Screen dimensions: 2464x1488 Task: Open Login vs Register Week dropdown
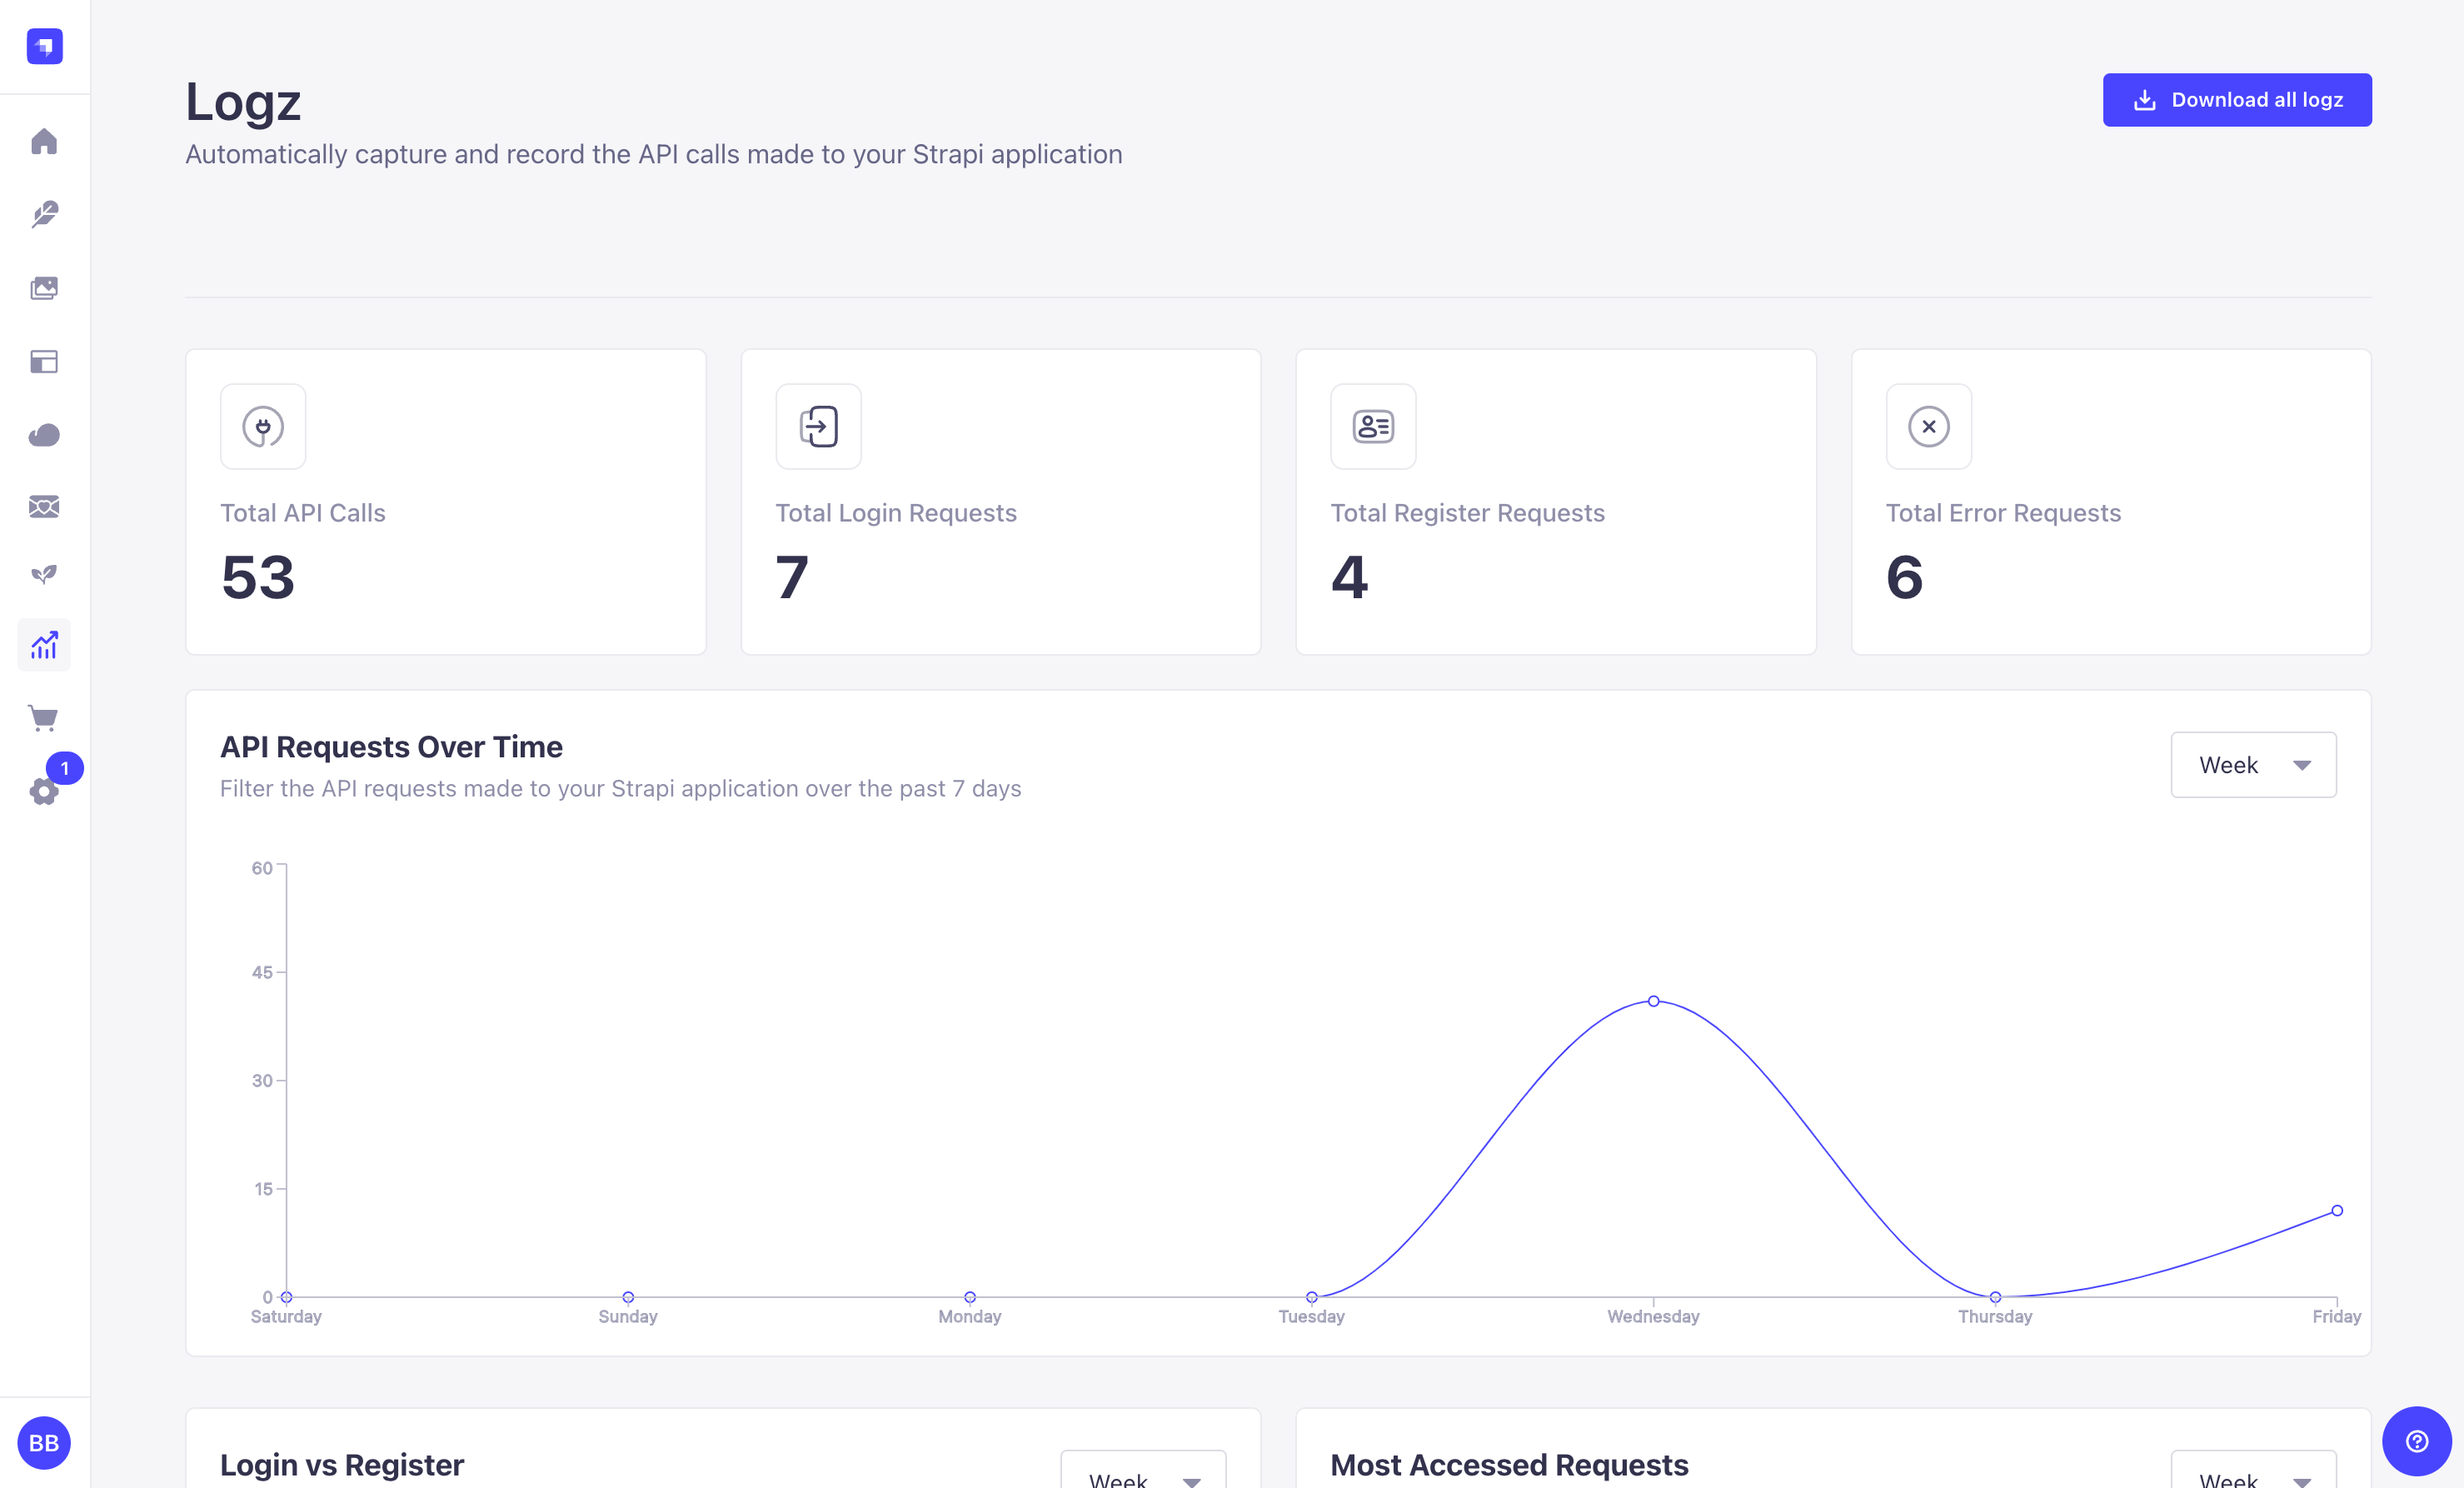coord(1143,1474)
